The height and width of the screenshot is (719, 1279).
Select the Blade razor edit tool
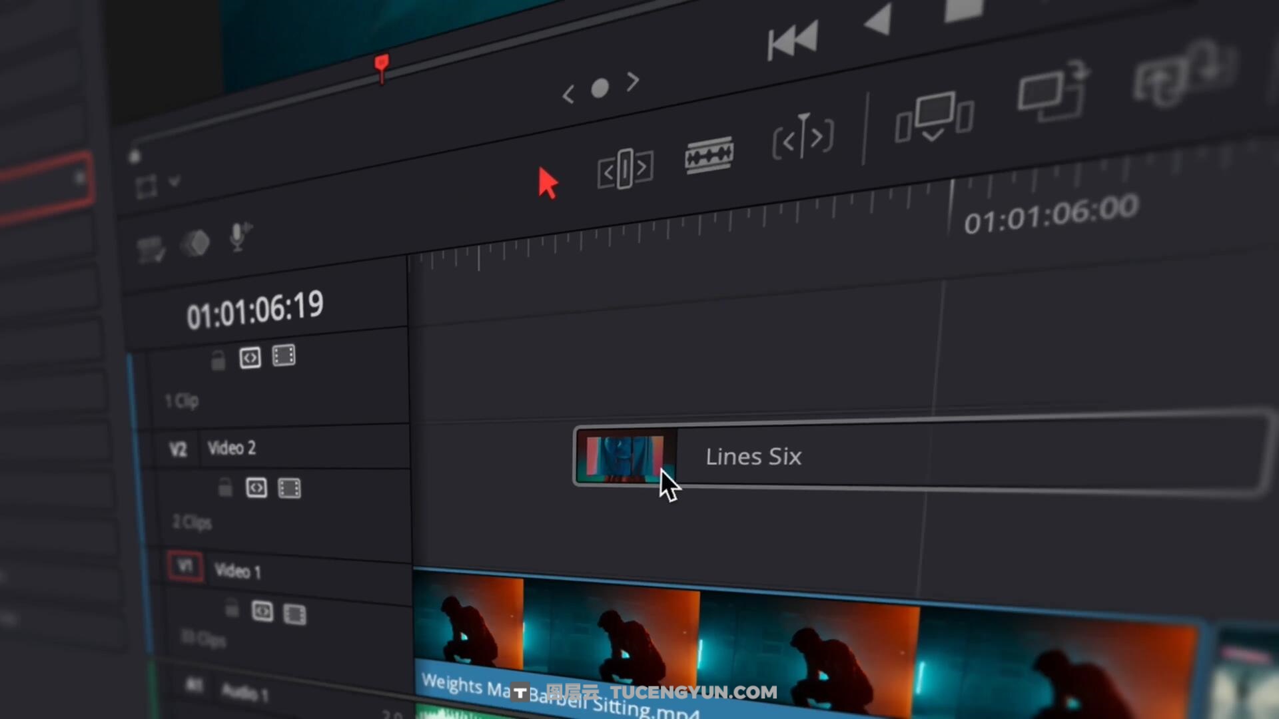709,156
